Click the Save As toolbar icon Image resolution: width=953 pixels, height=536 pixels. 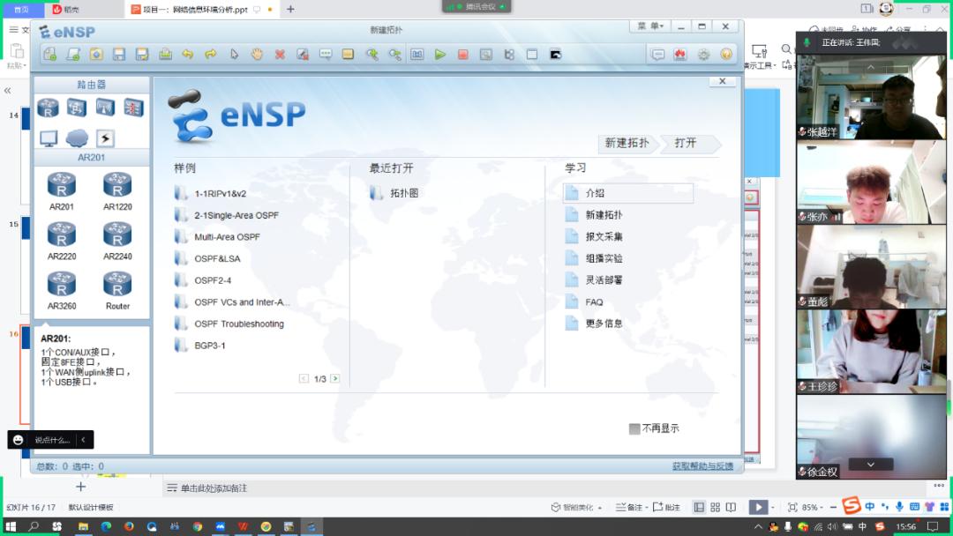142,55
